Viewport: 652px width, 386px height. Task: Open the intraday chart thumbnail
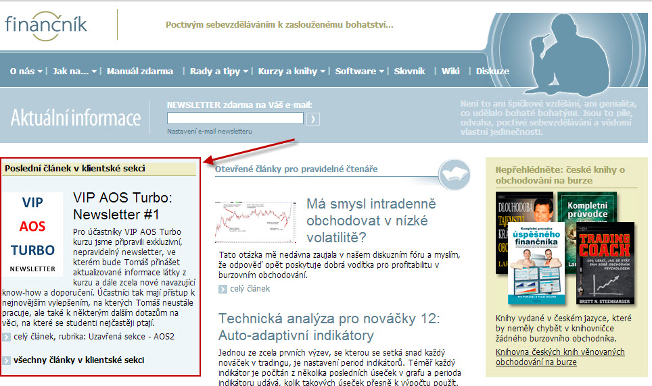(255, 221)
